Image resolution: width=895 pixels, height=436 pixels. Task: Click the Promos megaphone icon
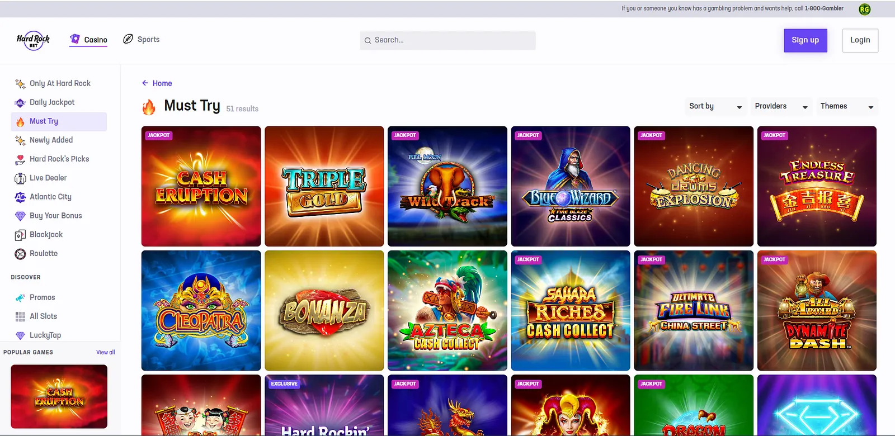20,297
